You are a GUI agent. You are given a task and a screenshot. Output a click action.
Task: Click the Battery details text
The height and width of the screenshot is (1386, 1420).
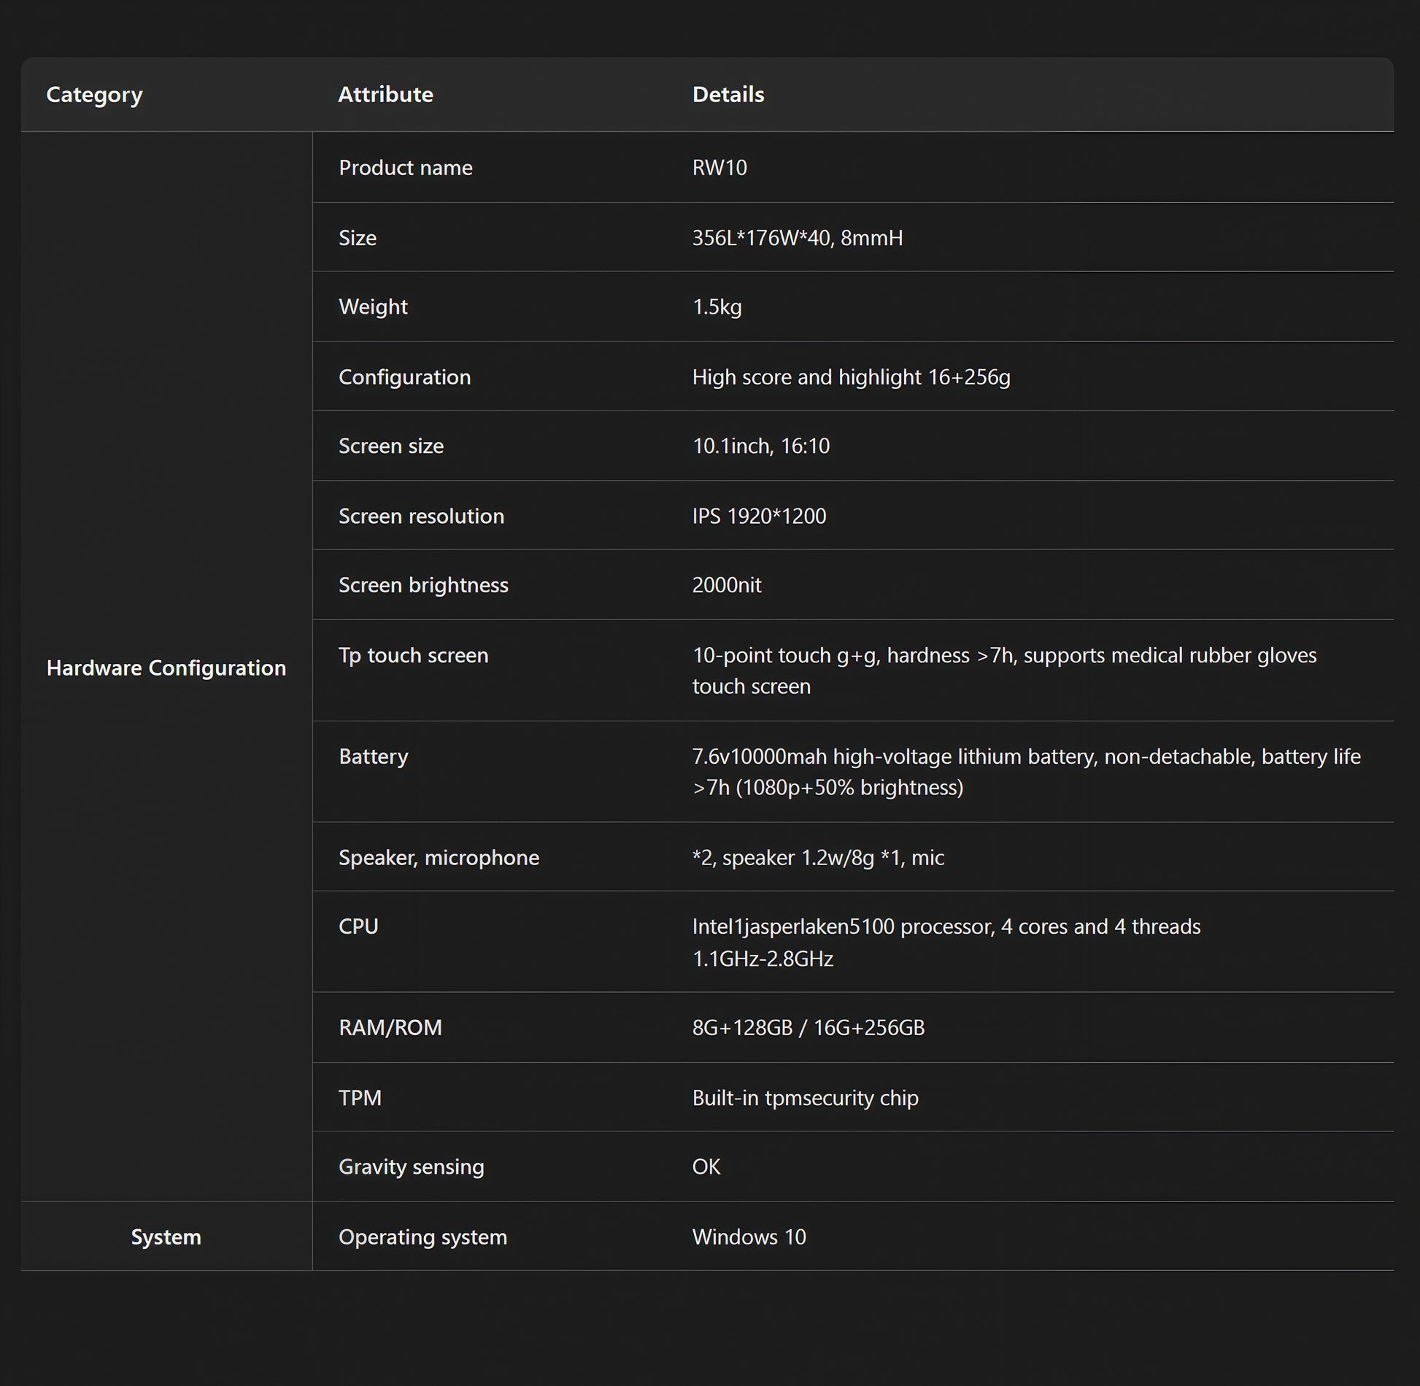pyautogui.click(x=1026, y=772)
